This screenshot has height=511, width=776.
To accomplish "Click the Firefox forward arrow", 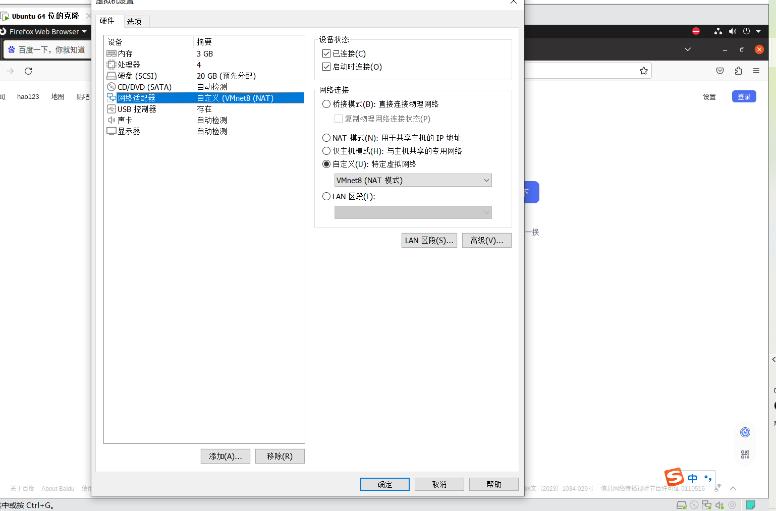I will [10, 71].
